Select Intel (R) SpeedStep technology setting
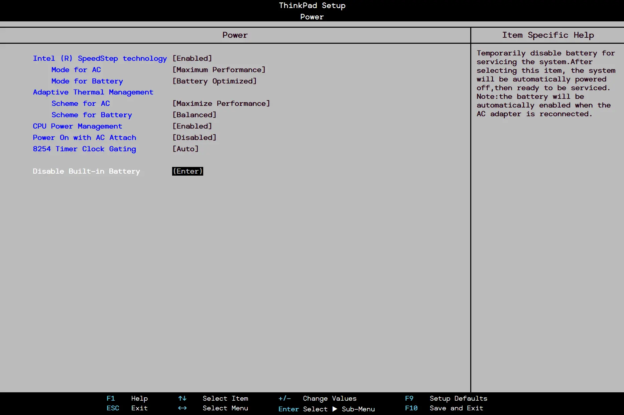This screenshot has height=415, width=624. tap(100, 58)
